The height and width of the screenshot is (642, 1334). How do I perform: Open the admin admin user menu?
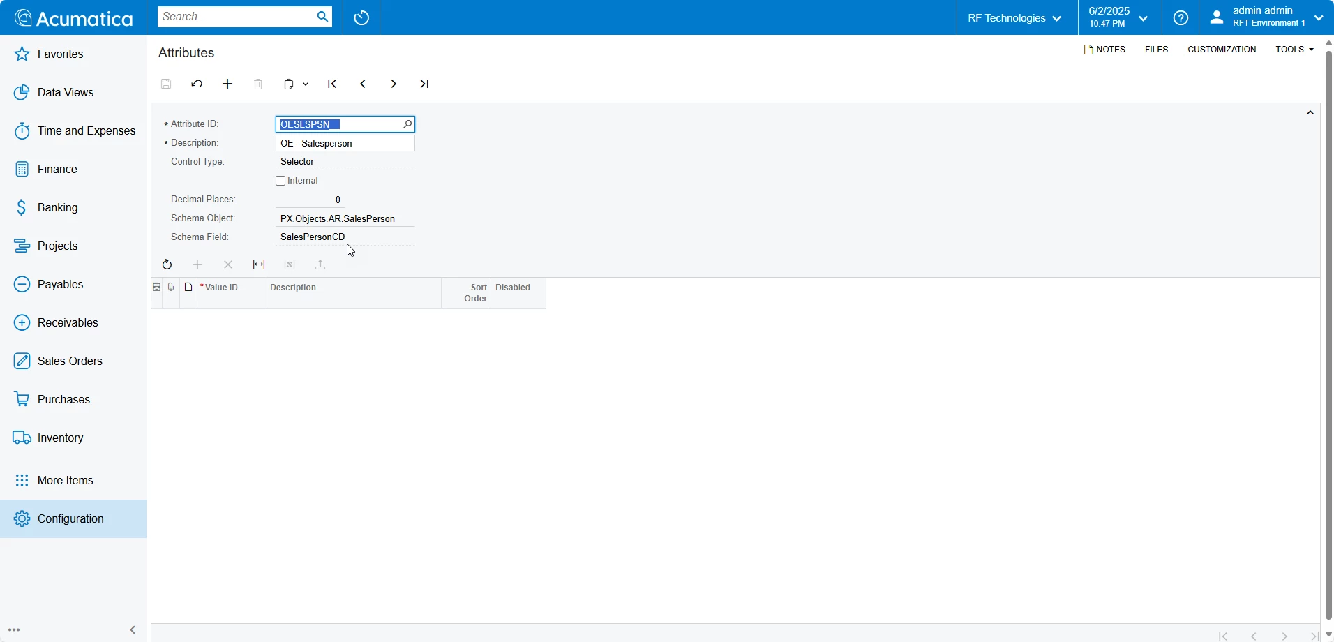pos(1266,17)
